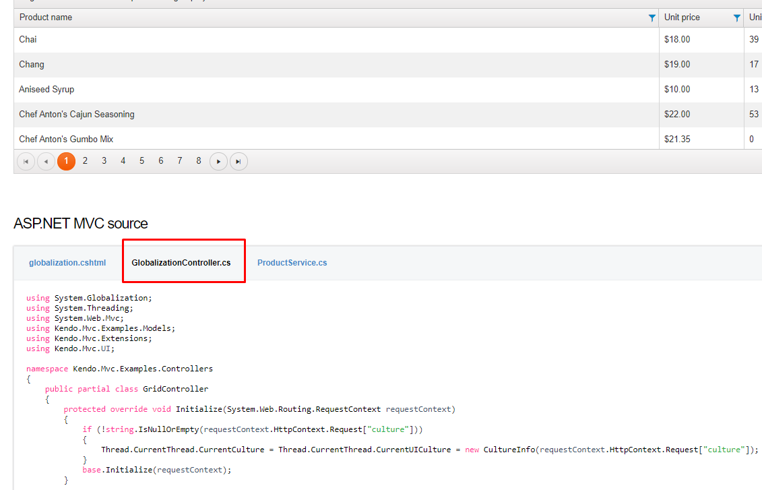This screenshot has height=490, width=762.
Task: Switch to the ProductService.cs tab
Action: pyautogui.click(x=292, y=262)
